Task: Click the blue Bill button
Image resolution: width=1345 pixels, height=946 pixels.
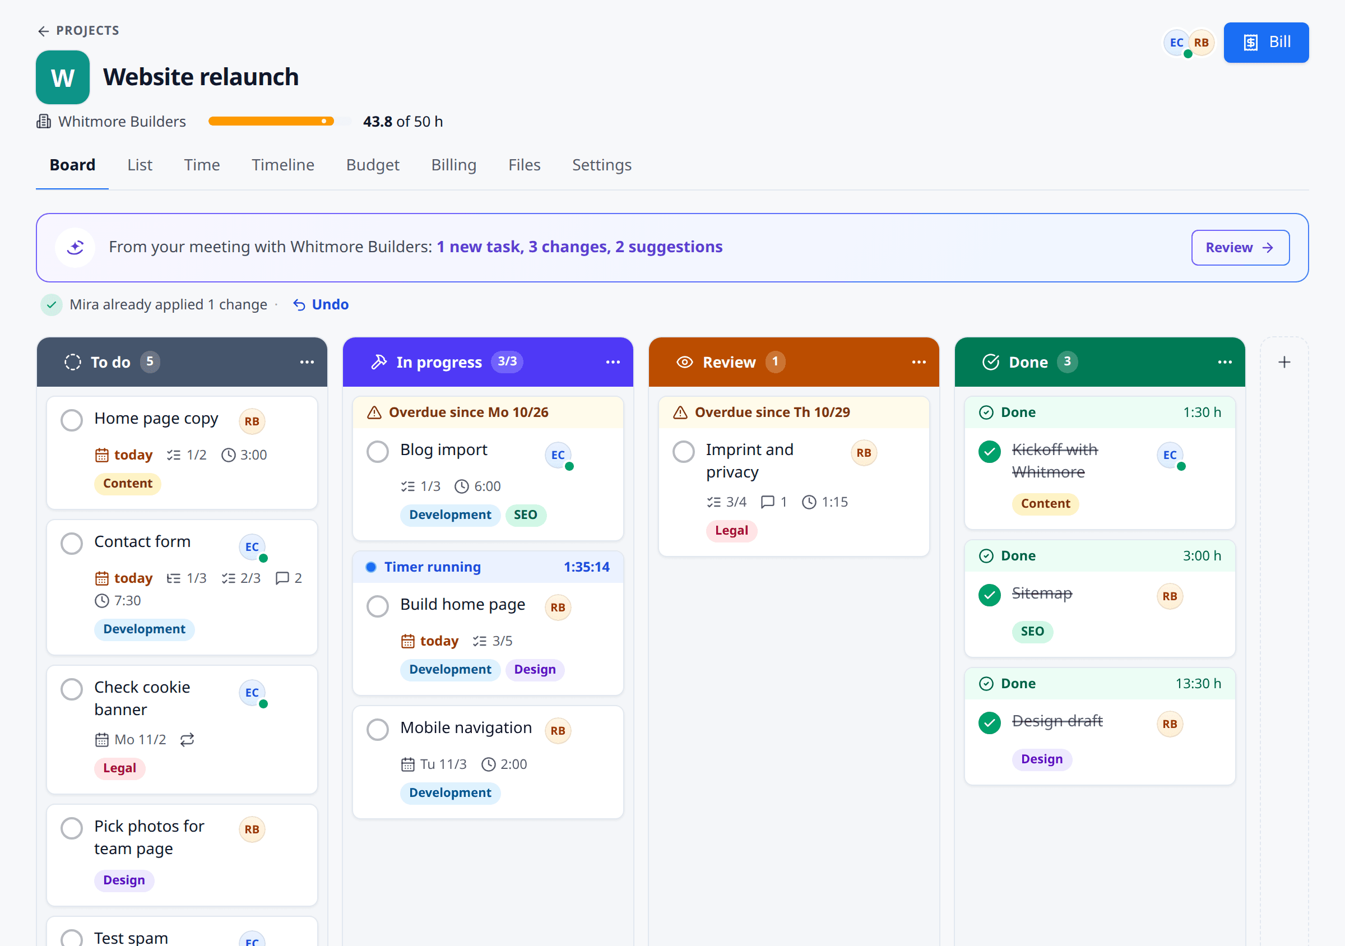Action: pyautogui.click(x=1266, y=43)
